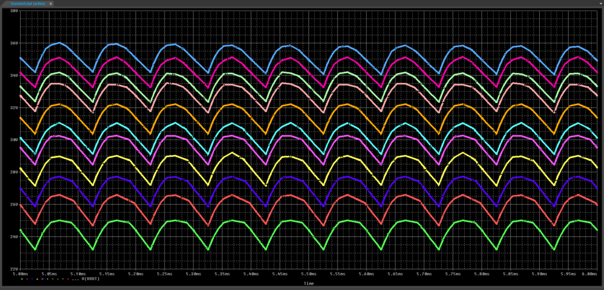Click the Time axis title

coord(308,284)
